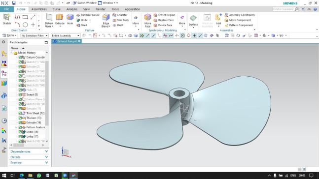This screenshot has width=319, height=179.
Task: Open the No Selection Filter dropdown
Action: point(35,36)
